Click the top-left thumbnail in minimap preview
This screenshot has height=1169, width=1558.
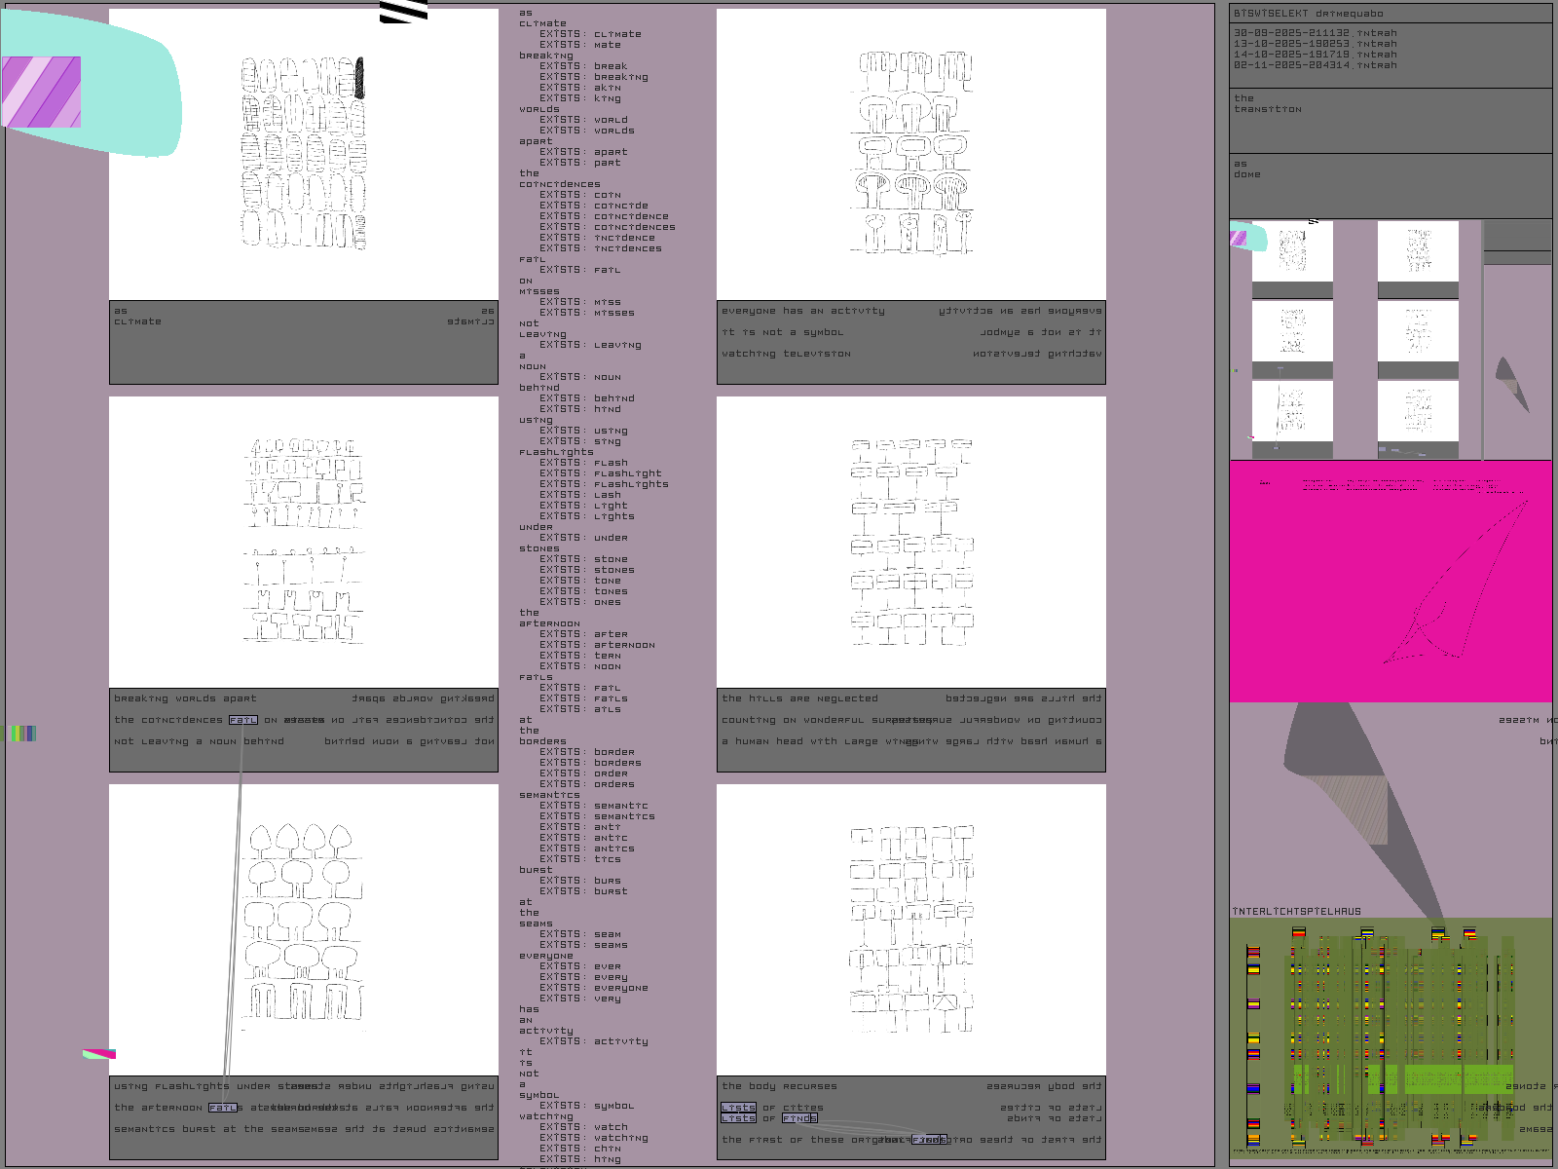[1292, 251]
